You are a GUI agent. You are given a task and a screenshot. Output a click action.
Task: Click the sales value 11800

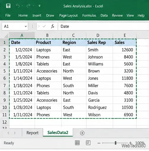(124, 78)
